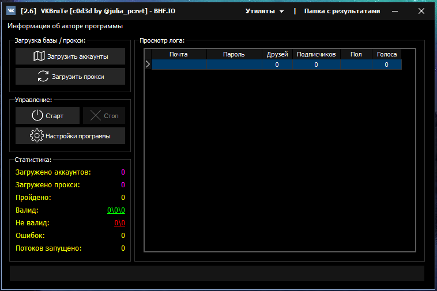437x291 pixels.
Task: Select the empty Пол cell in first row
Action: [x=356, y=65]
